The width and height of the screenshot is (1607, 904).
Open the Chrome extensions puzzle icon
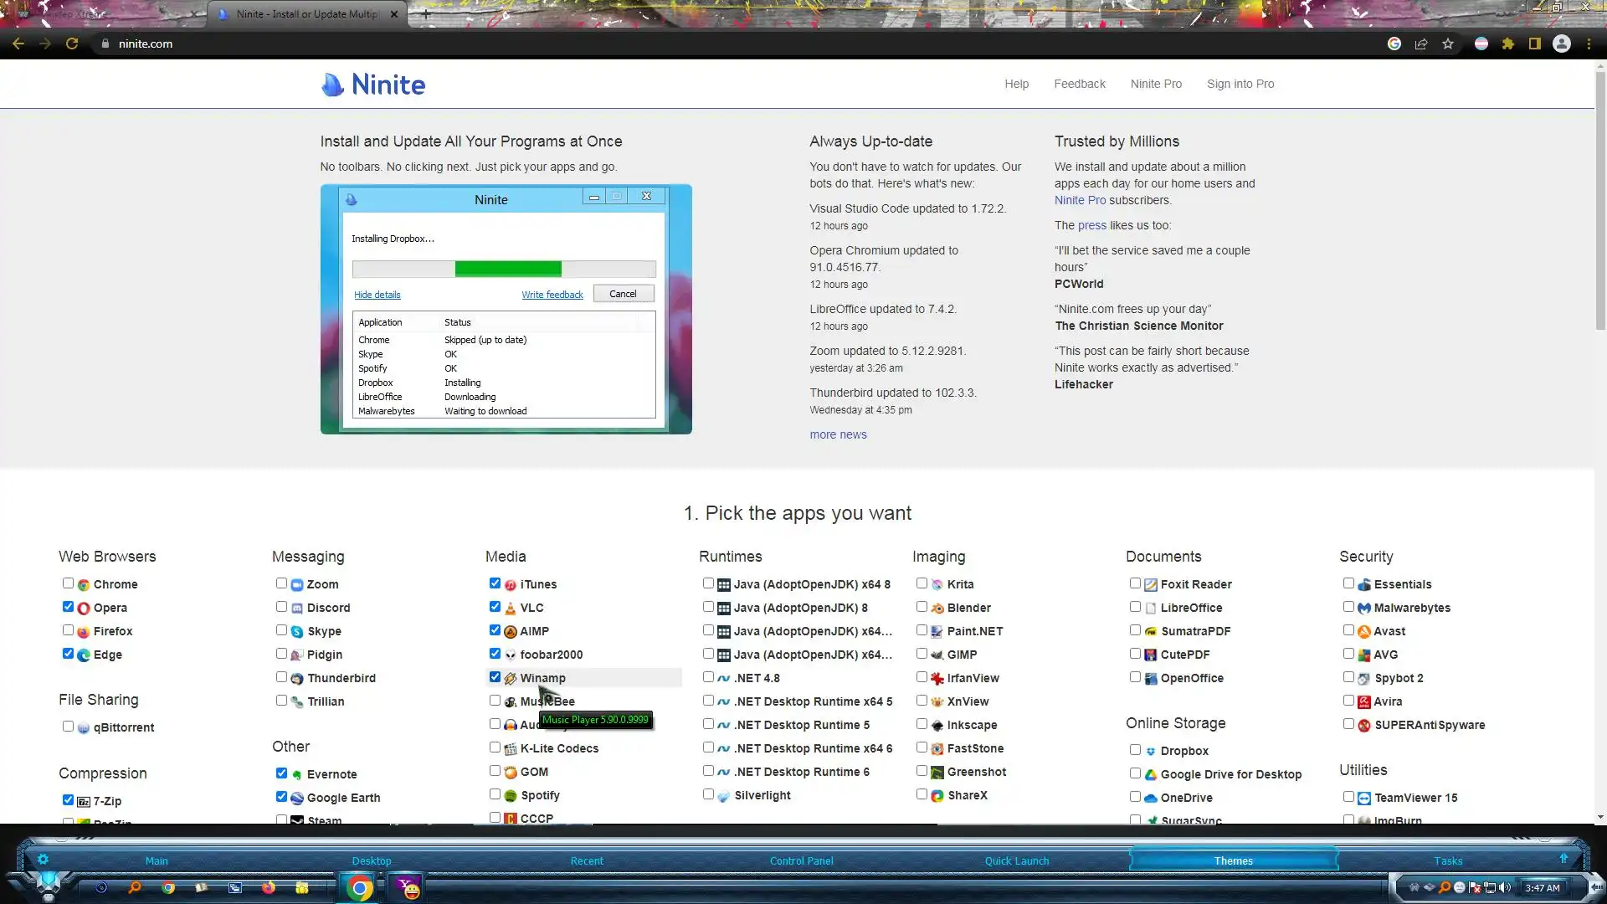(1508, 44)
